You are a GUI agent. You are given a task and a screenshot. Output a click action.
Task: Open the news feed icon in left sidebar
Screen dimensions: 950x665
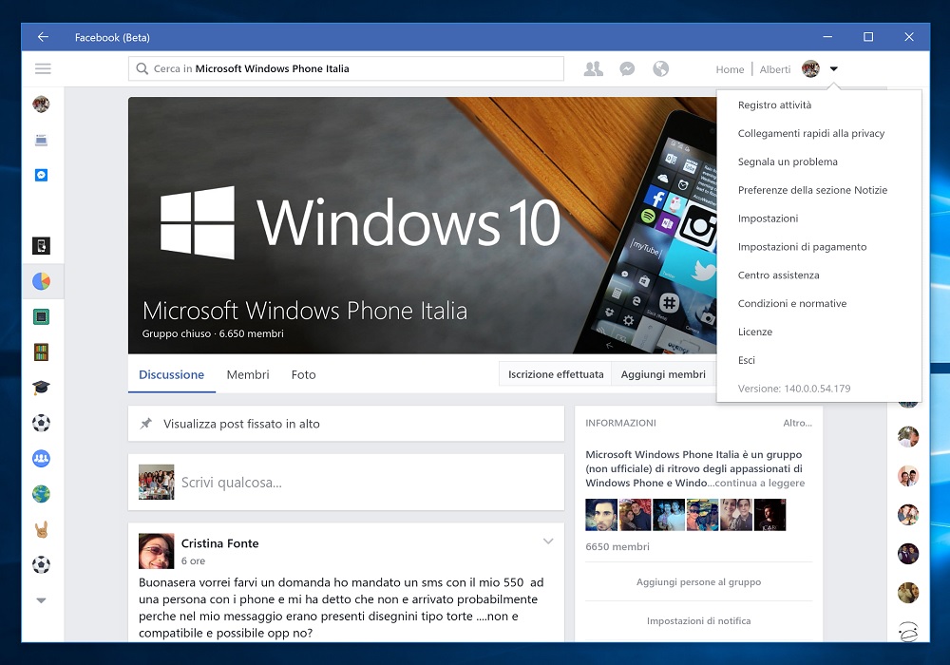(41, 141)
